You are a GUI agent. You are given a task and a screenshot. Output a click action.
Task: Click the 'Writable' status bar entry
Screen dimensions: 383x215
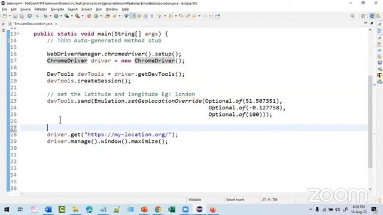click(194, 199)
